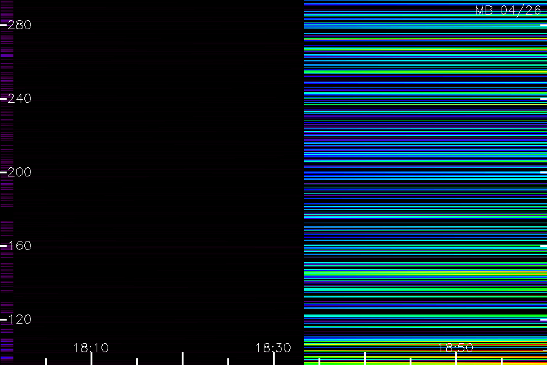The image size is (547, 365).
Task: Click the 240 axis label
Action: (19, 99)
